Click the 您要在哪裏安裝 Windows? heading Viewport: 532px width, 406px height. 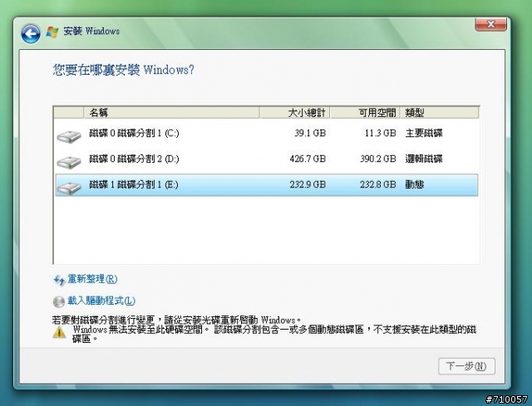pyautogui.click(x=124, y=70)
